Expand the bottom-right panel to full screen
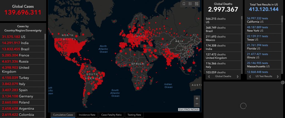 tap(282, 82)
